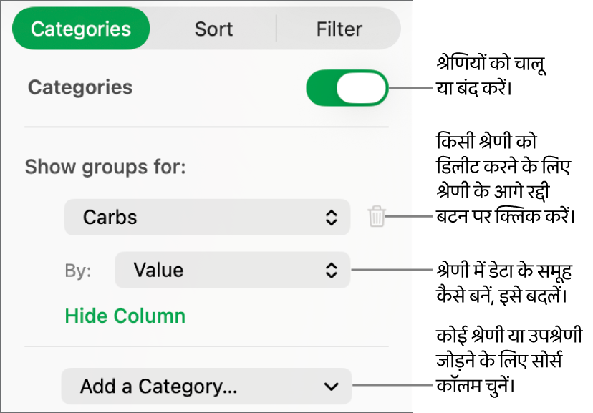Click the "Show groups for:" label
This screenshot has height=413, width=593.
pyautogui.click(x=105, y=167)
